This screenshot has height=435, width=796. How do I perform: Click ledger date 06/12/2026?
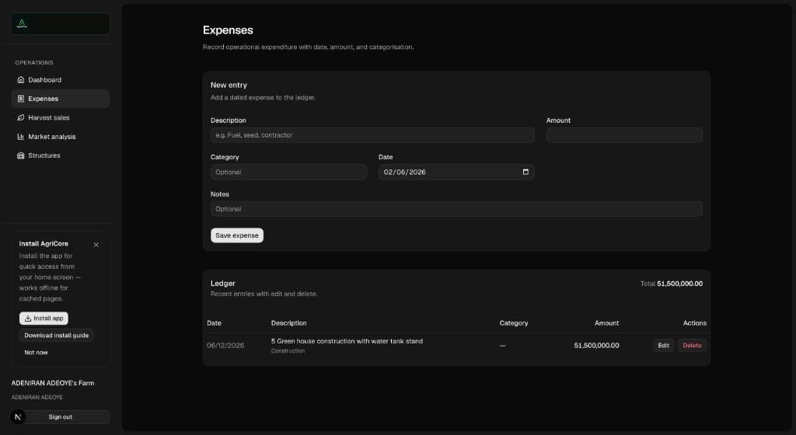coord(225,345)
